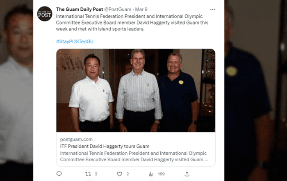Screen dimensions: 287x181
Task: Click The Guam Daily Post display name
Action: click(80, 9)
